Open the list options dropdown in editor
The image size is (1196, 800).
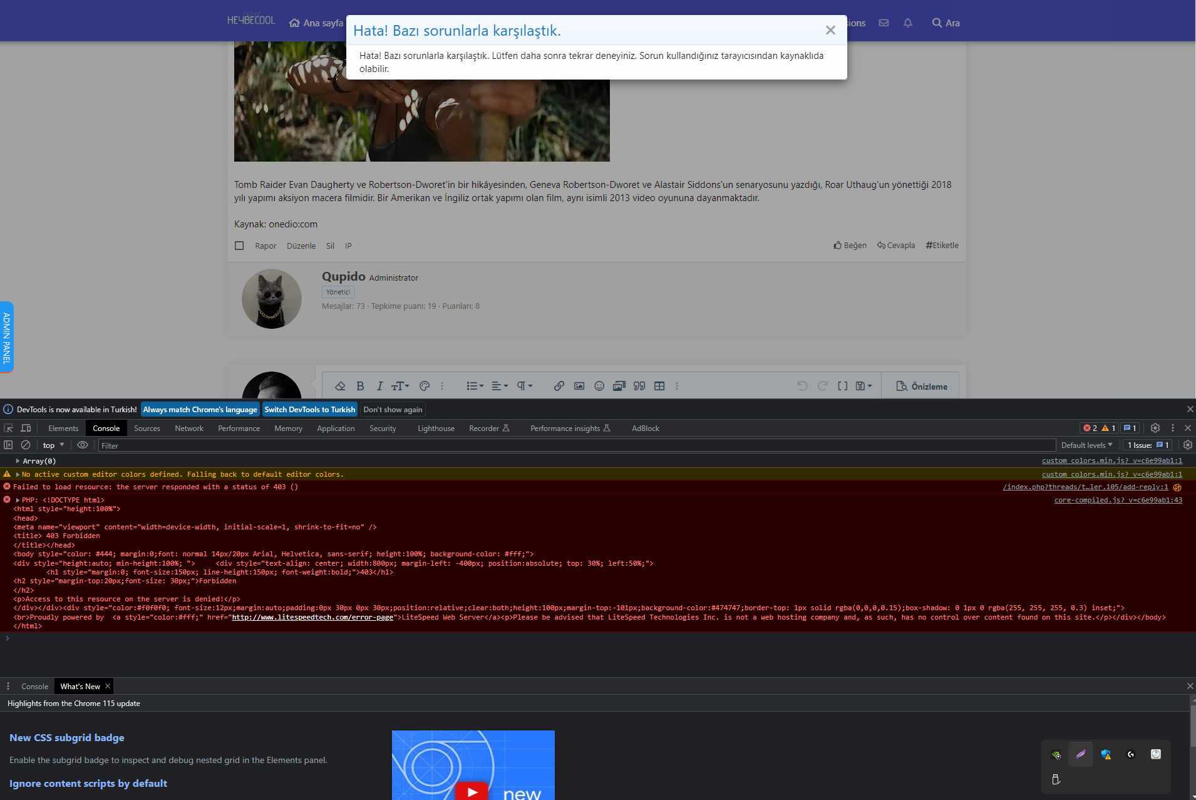[475, 386]
